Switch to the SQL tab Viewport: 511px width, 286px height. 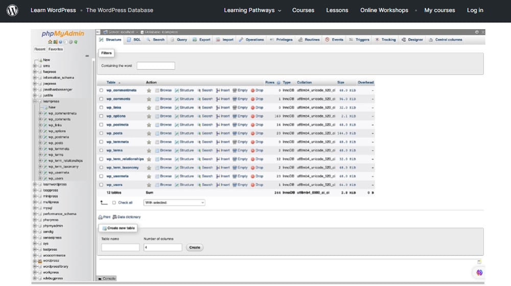click(x=134, y=40)
